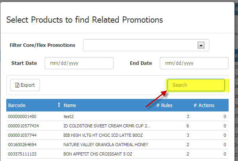Sort by the # Actions column header
The height and width of the screenshot is (161, 238).
click(204, 105)
